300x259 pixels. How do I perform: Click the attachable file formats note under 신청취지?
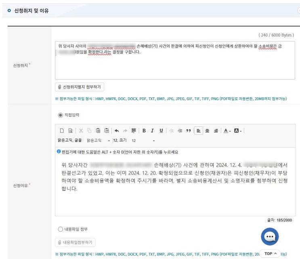[x=171, y=99]
